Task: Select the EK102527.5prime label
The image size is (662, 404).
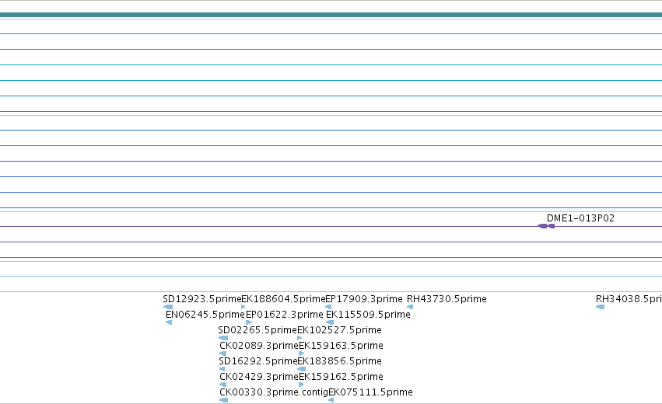Action: [x=339, y=330]
